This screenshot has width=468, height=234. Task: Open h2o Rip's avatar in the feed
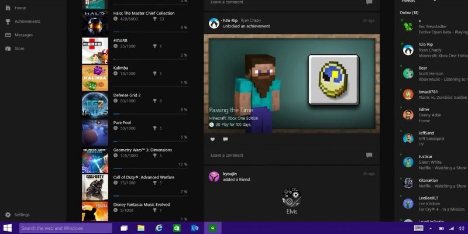214,23
